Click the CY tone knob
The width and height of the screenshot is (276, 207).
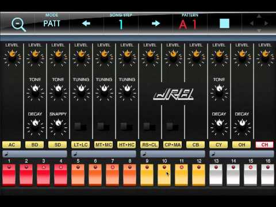[219, 92]
